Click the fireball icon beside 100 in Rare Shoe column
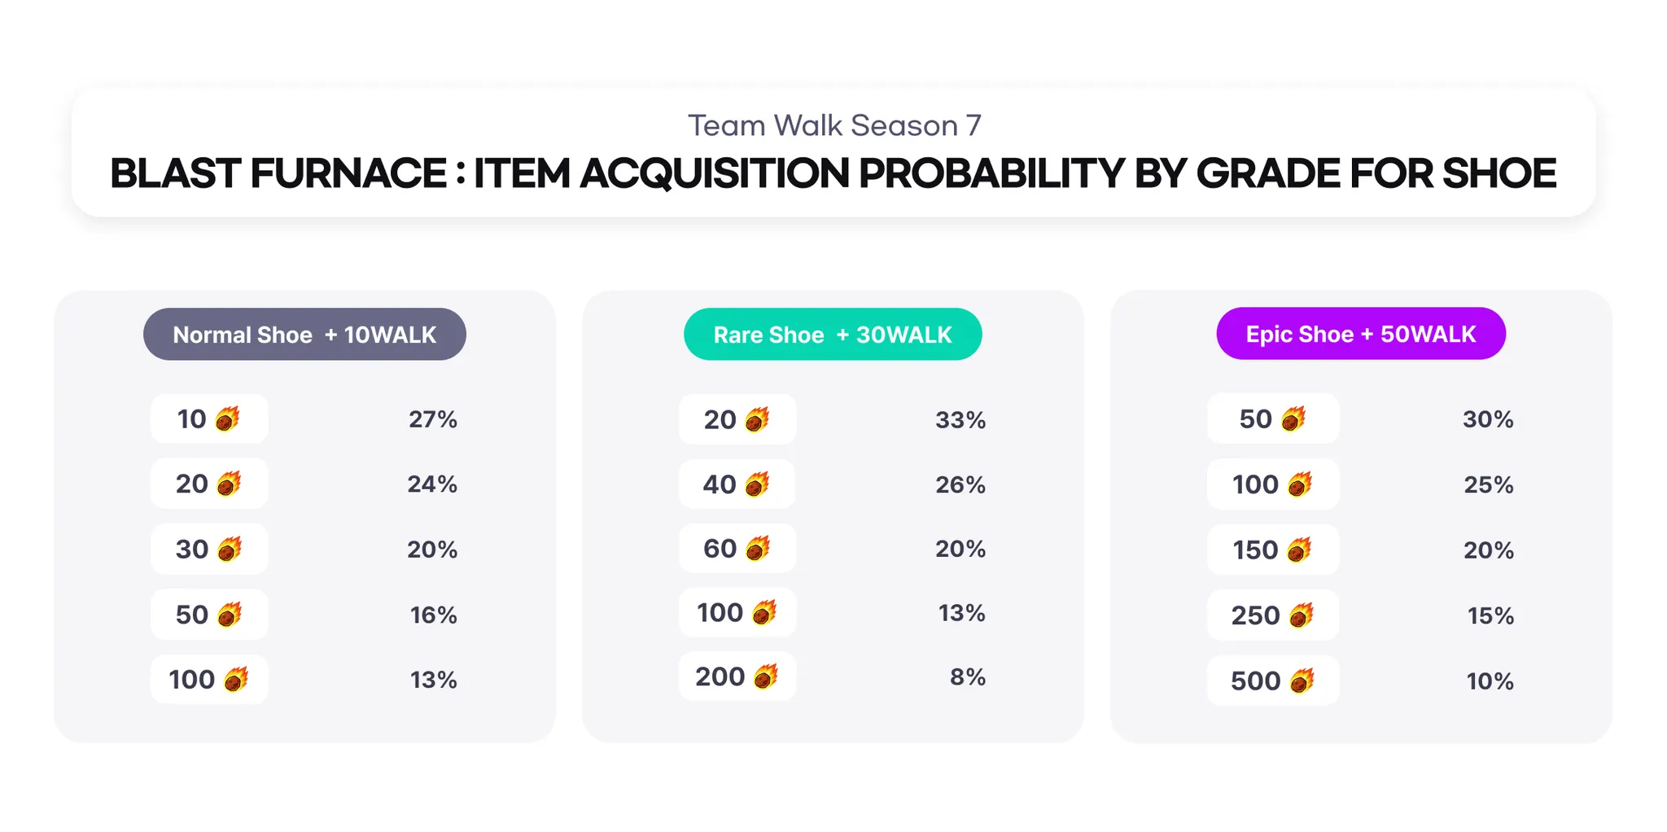The image size is (1667, 832). (x=764, y=612)
